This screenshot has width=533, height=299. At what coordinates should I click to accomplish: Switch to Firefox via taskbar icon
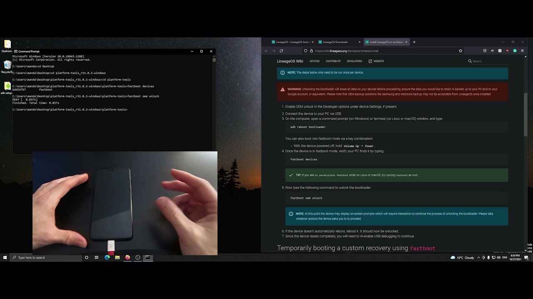coord(127,257)
